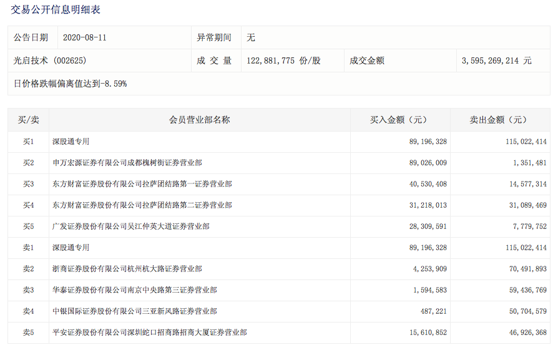This screenshot has height=345, width=553.
Task: Click buy amount 28,309,591
Action: 428,226
